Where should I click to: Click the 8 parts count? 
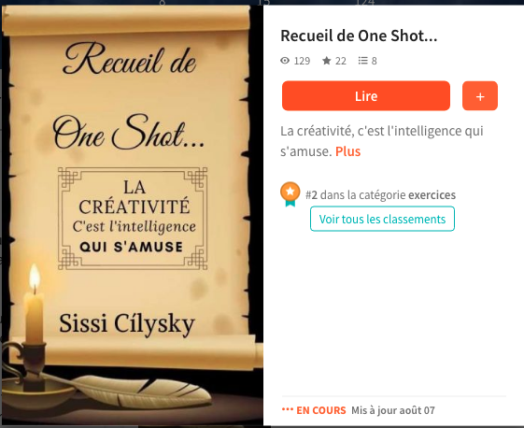(x=374, y=61)
